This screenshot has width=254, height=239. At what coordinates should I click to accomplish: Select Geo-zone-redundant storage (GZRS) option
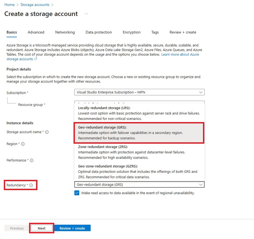(x=139, y=171)
